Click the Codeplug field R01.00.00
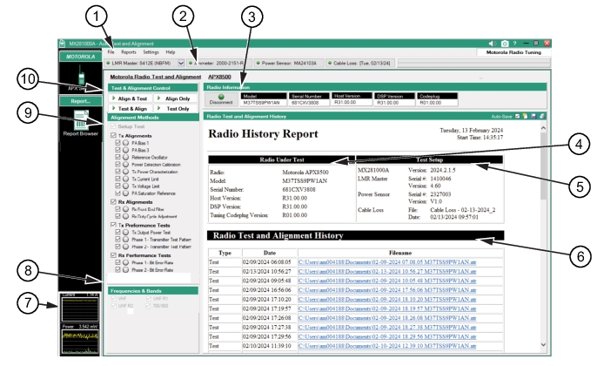 pos(438,103)
